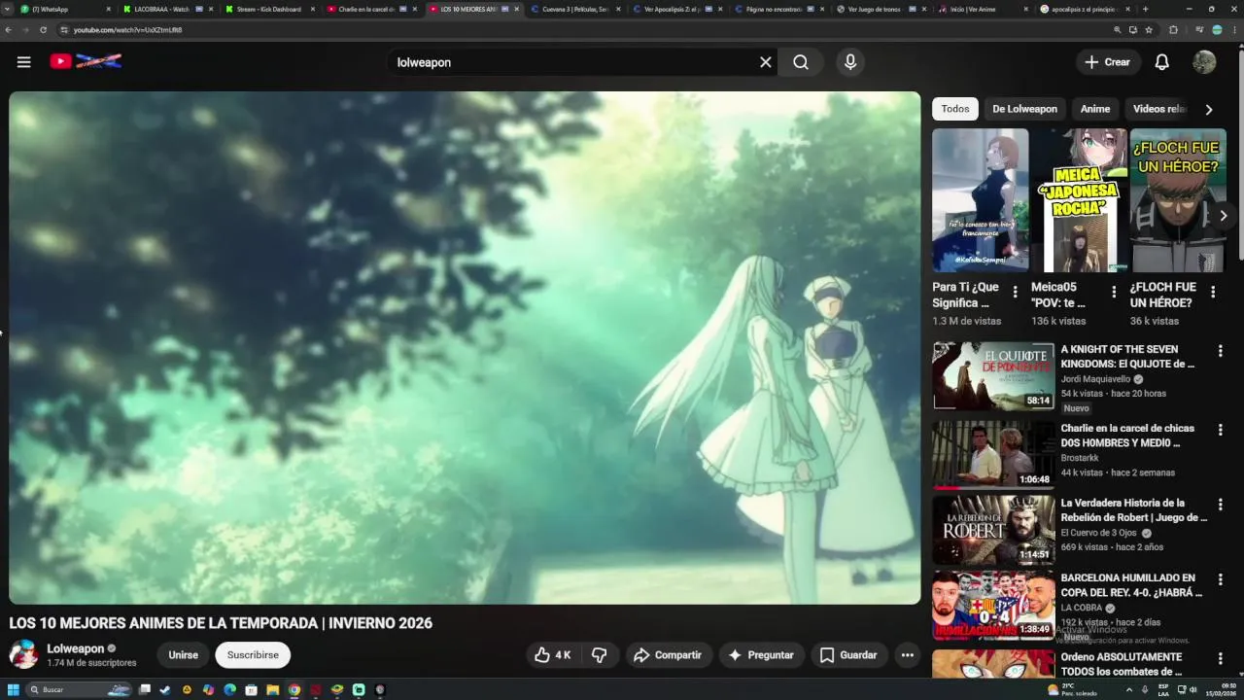Close the Cuevana 3 browser tab

(618, 9)
